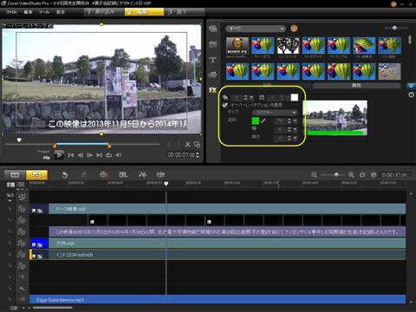Image resolution: width=416 pixels, height=312 pixels.
Task: Click the orange gallery add button
Action: [294, 29]
